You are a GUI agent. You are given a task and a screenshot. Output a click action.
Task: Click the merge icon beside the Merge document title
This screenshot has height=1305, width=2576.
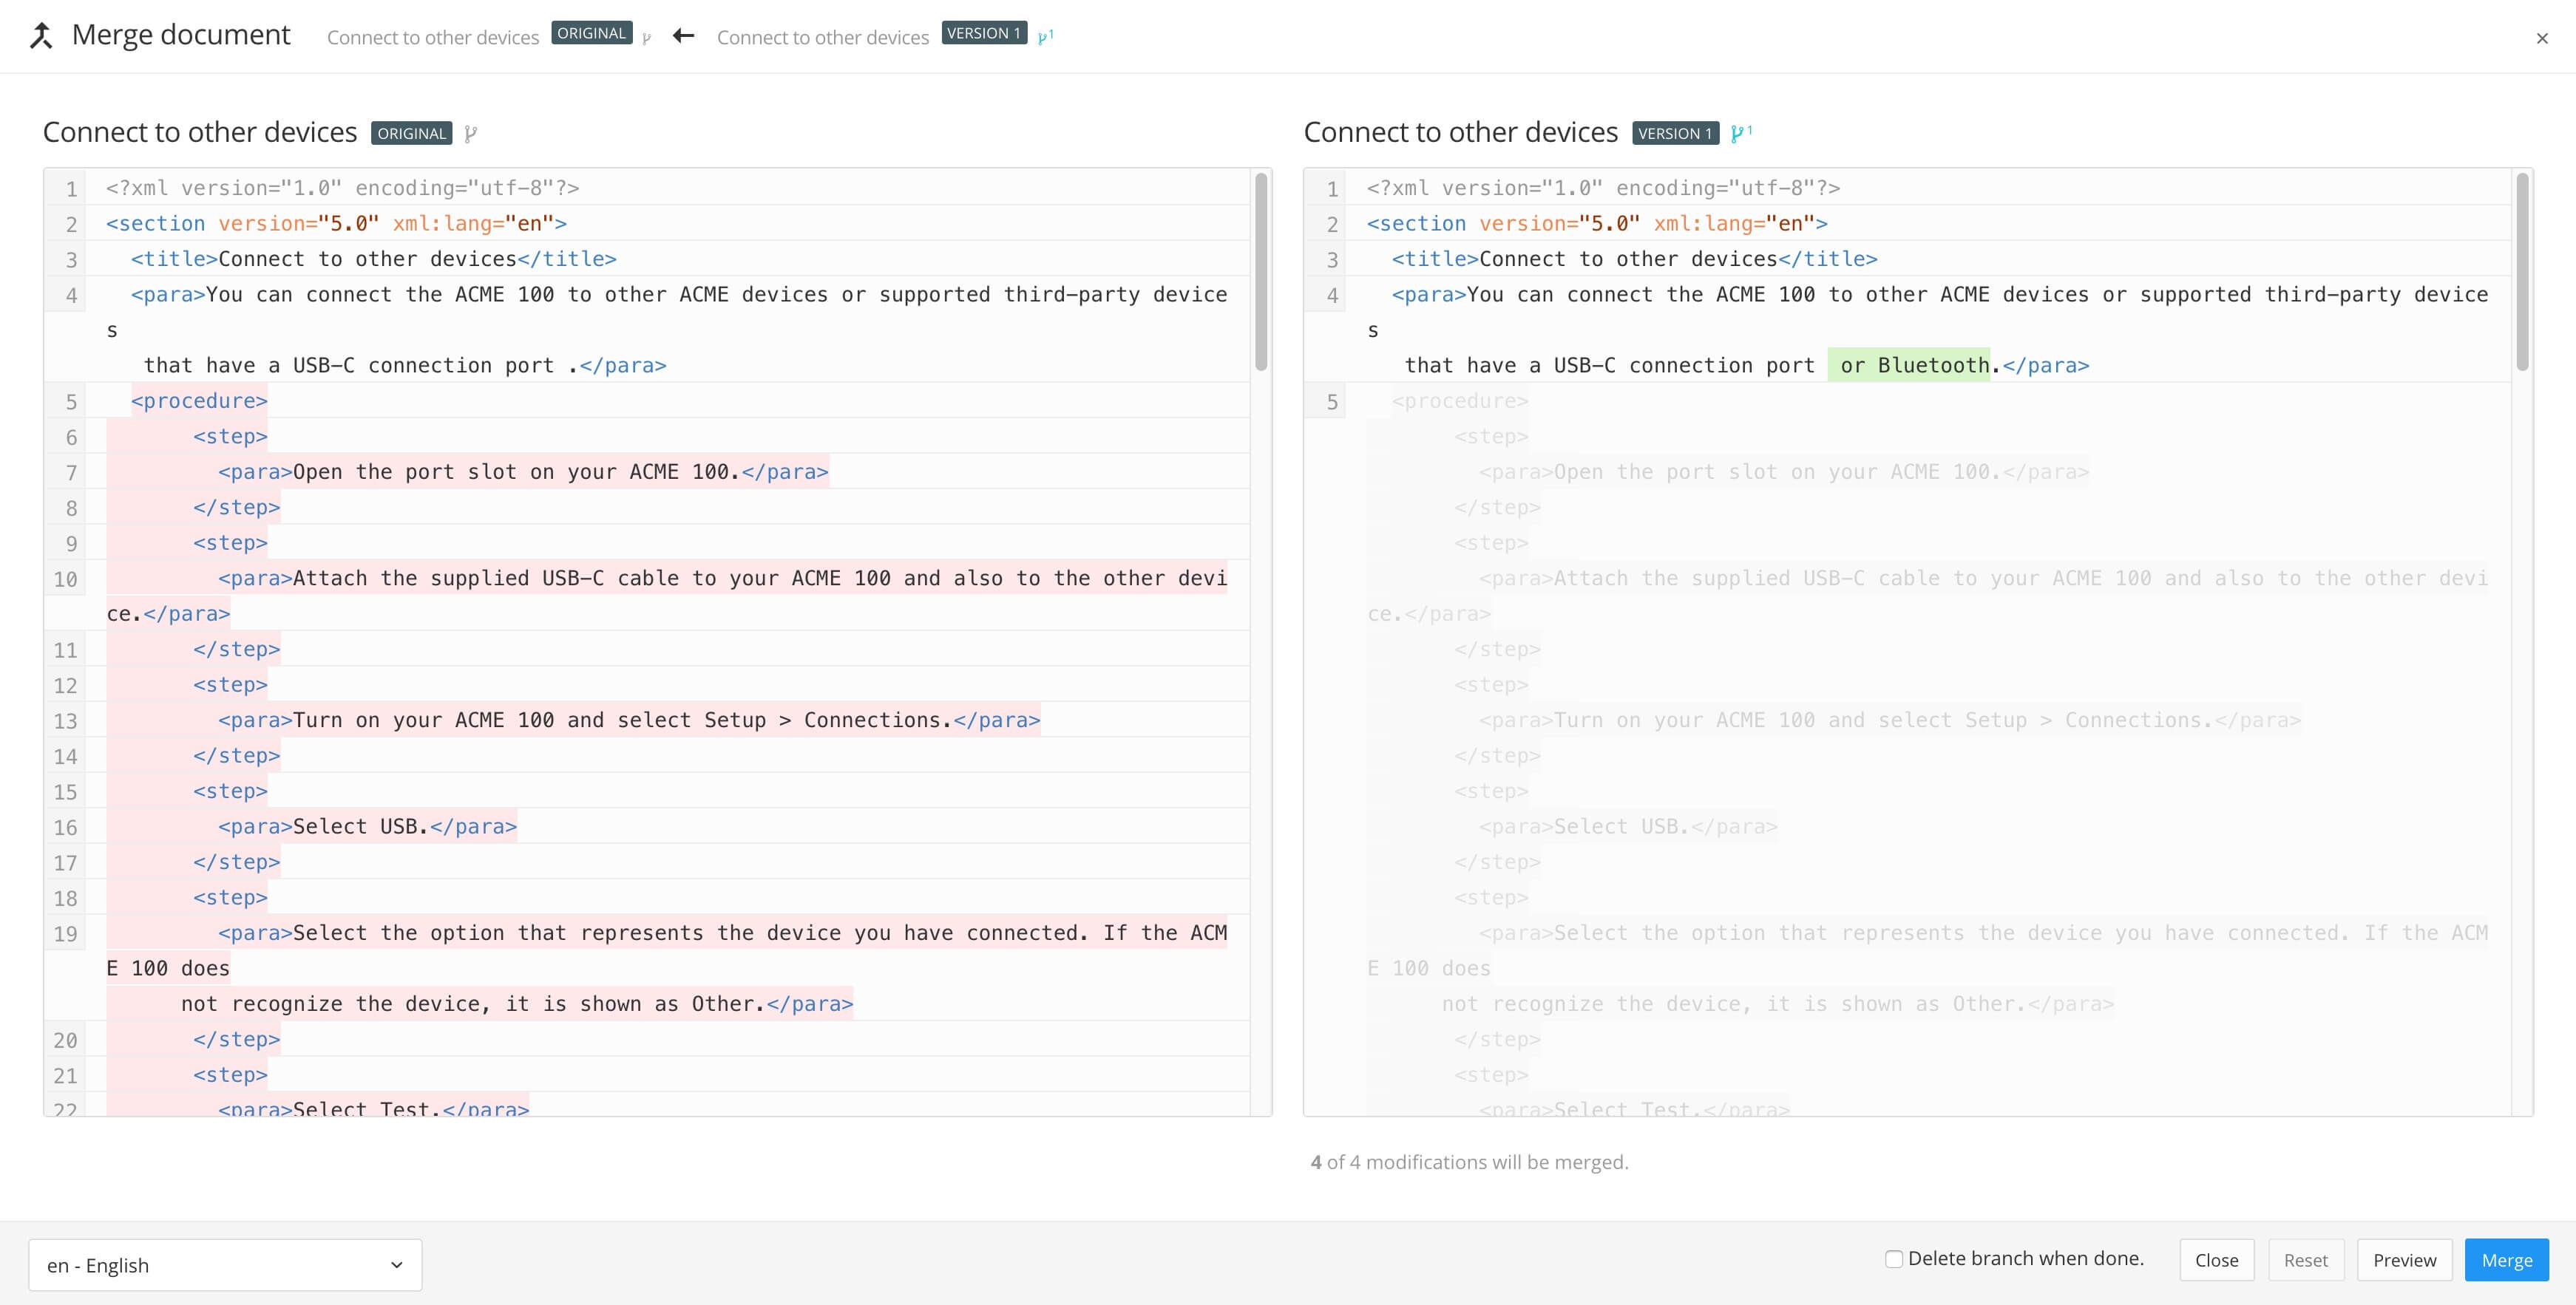41,37
